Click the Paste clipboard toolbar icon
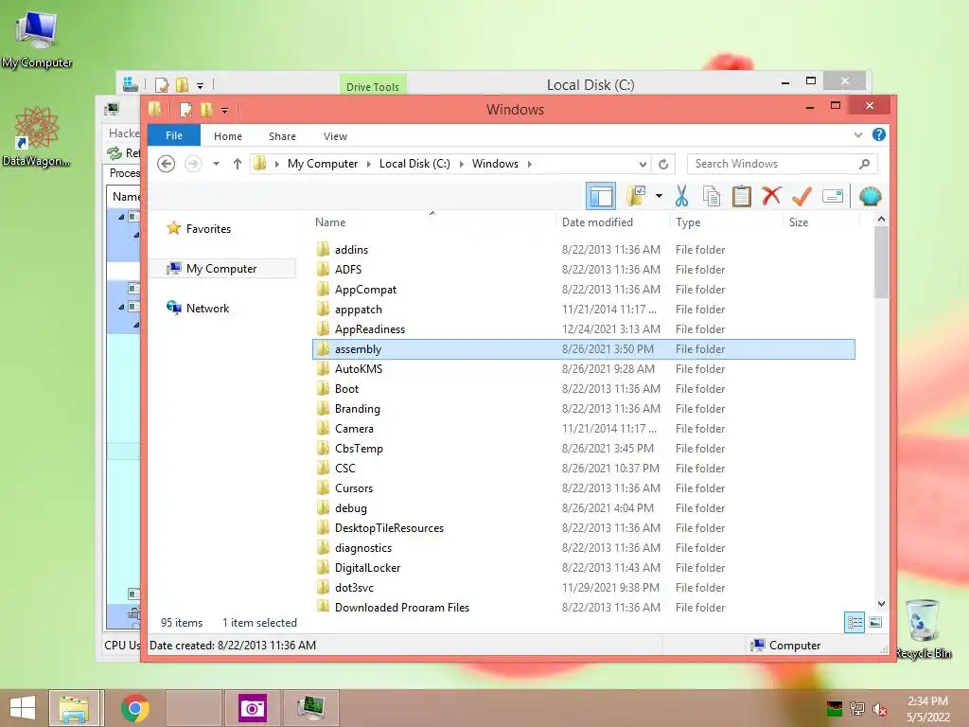 pos(742,197)
